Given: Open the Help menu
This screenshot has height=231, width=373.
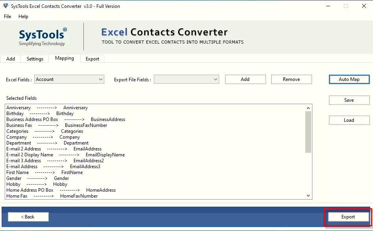Looking at the screenshot, I should [24, 16].
